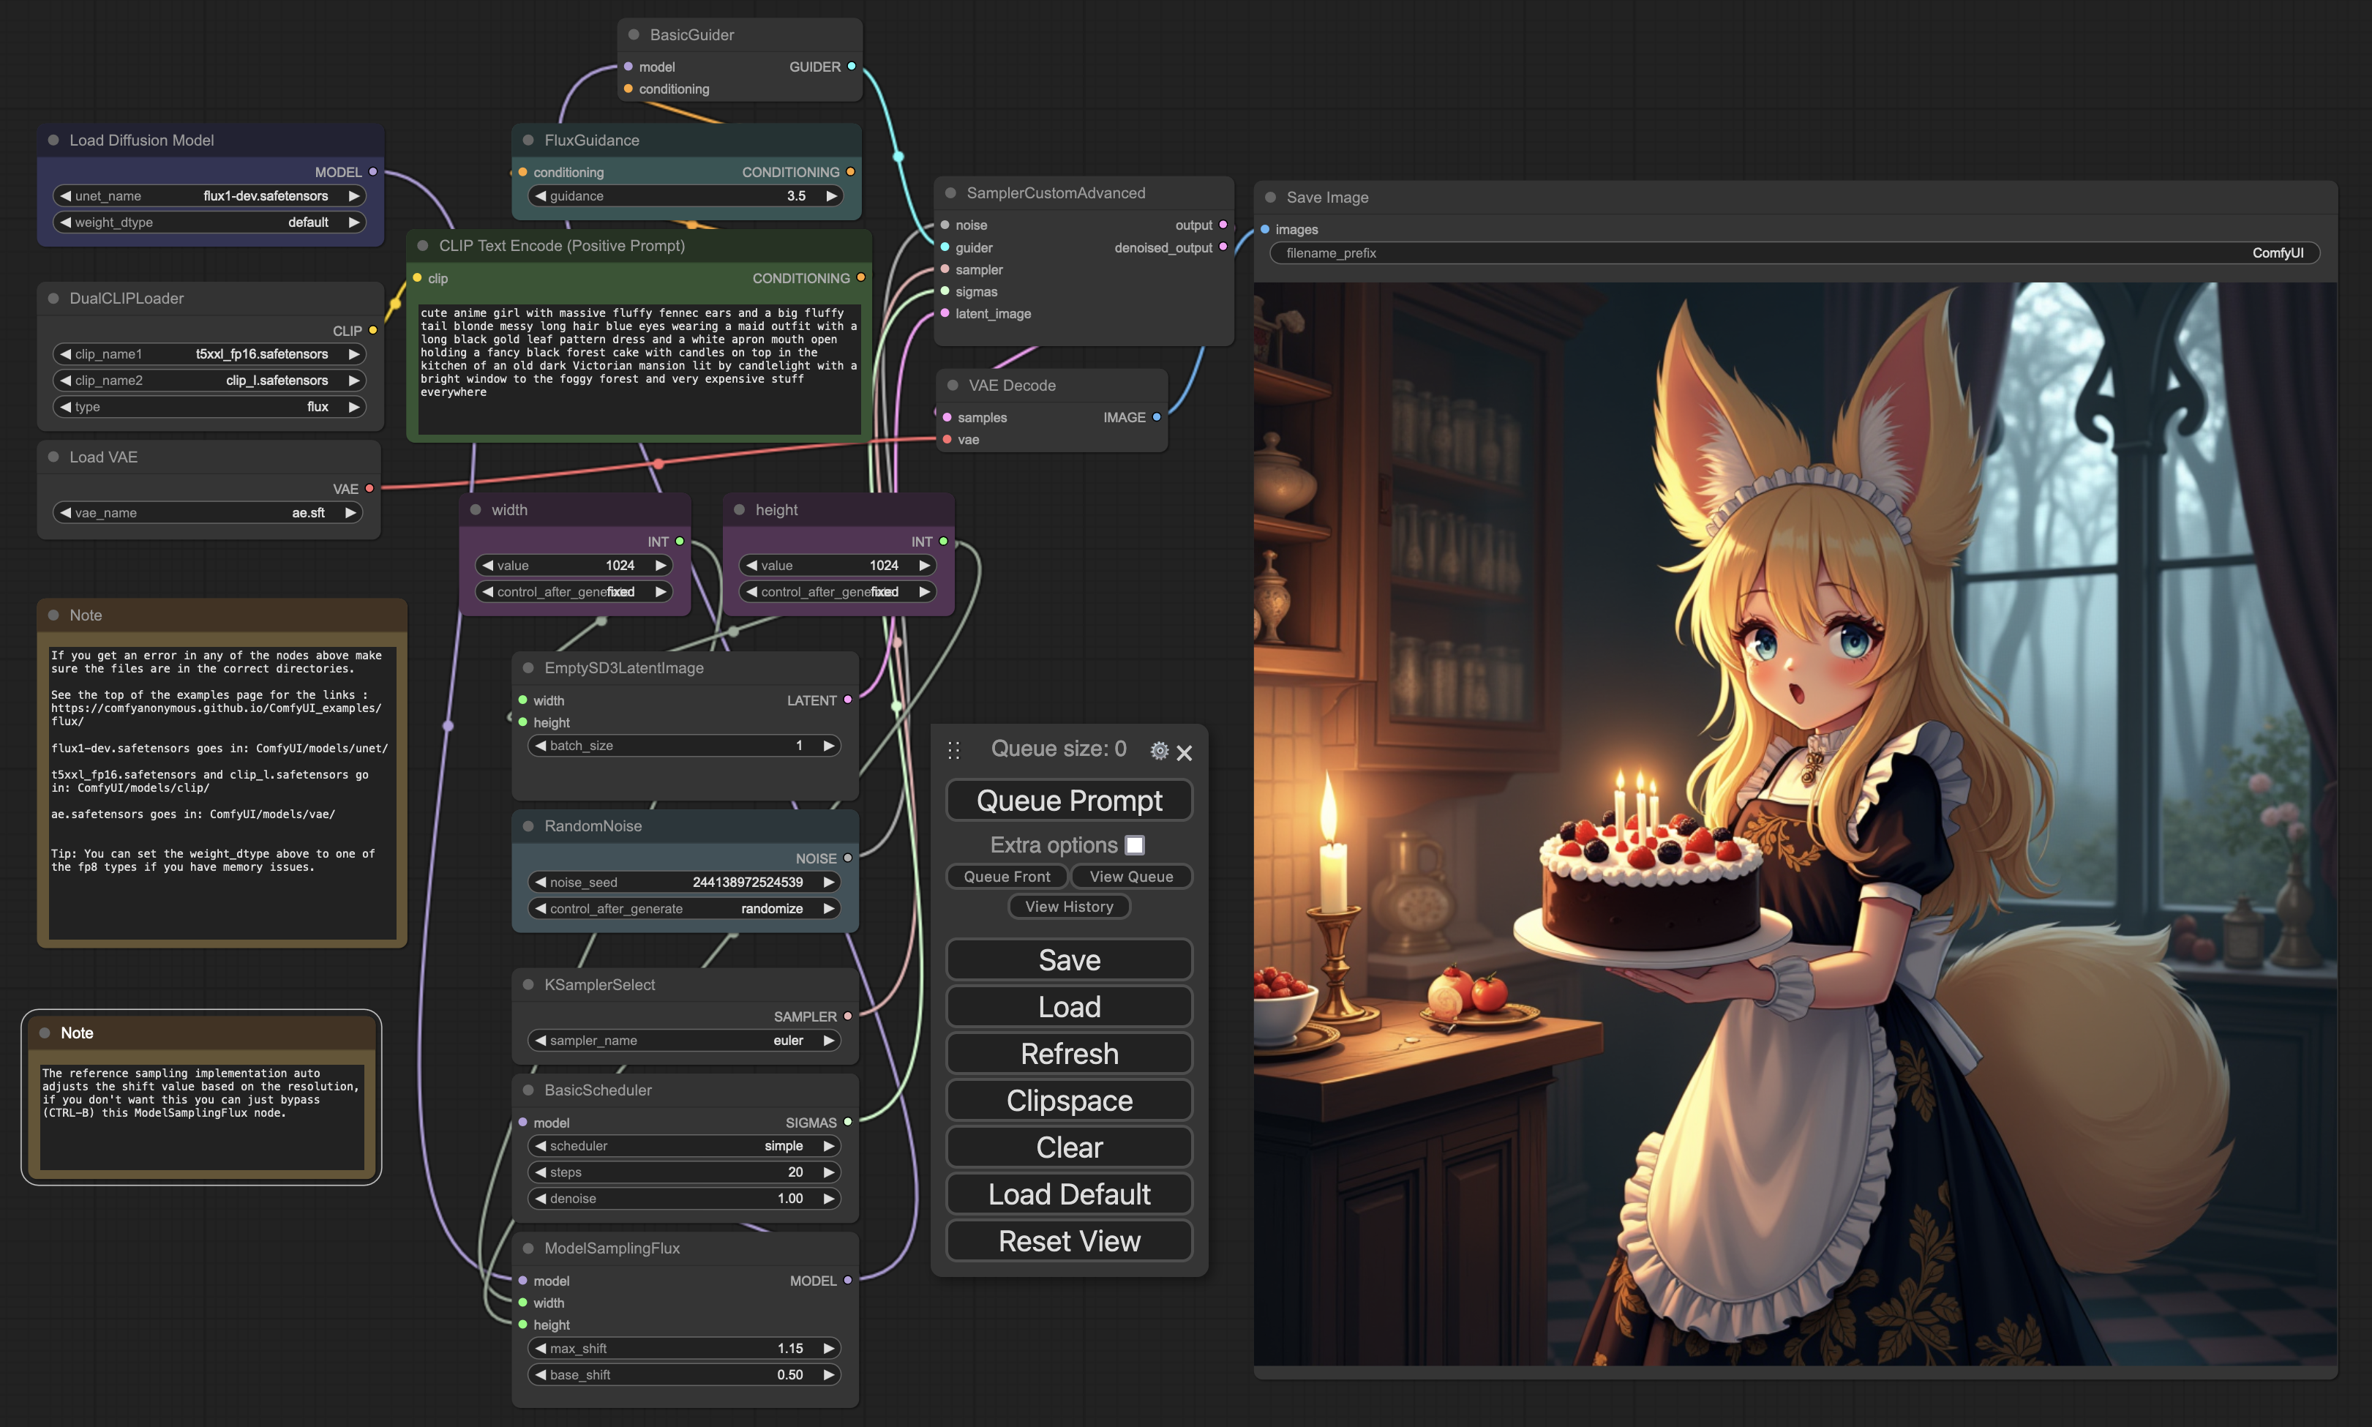
Task: Collapse the BasicGuider node via title dot
Action: tap(634, 34)
